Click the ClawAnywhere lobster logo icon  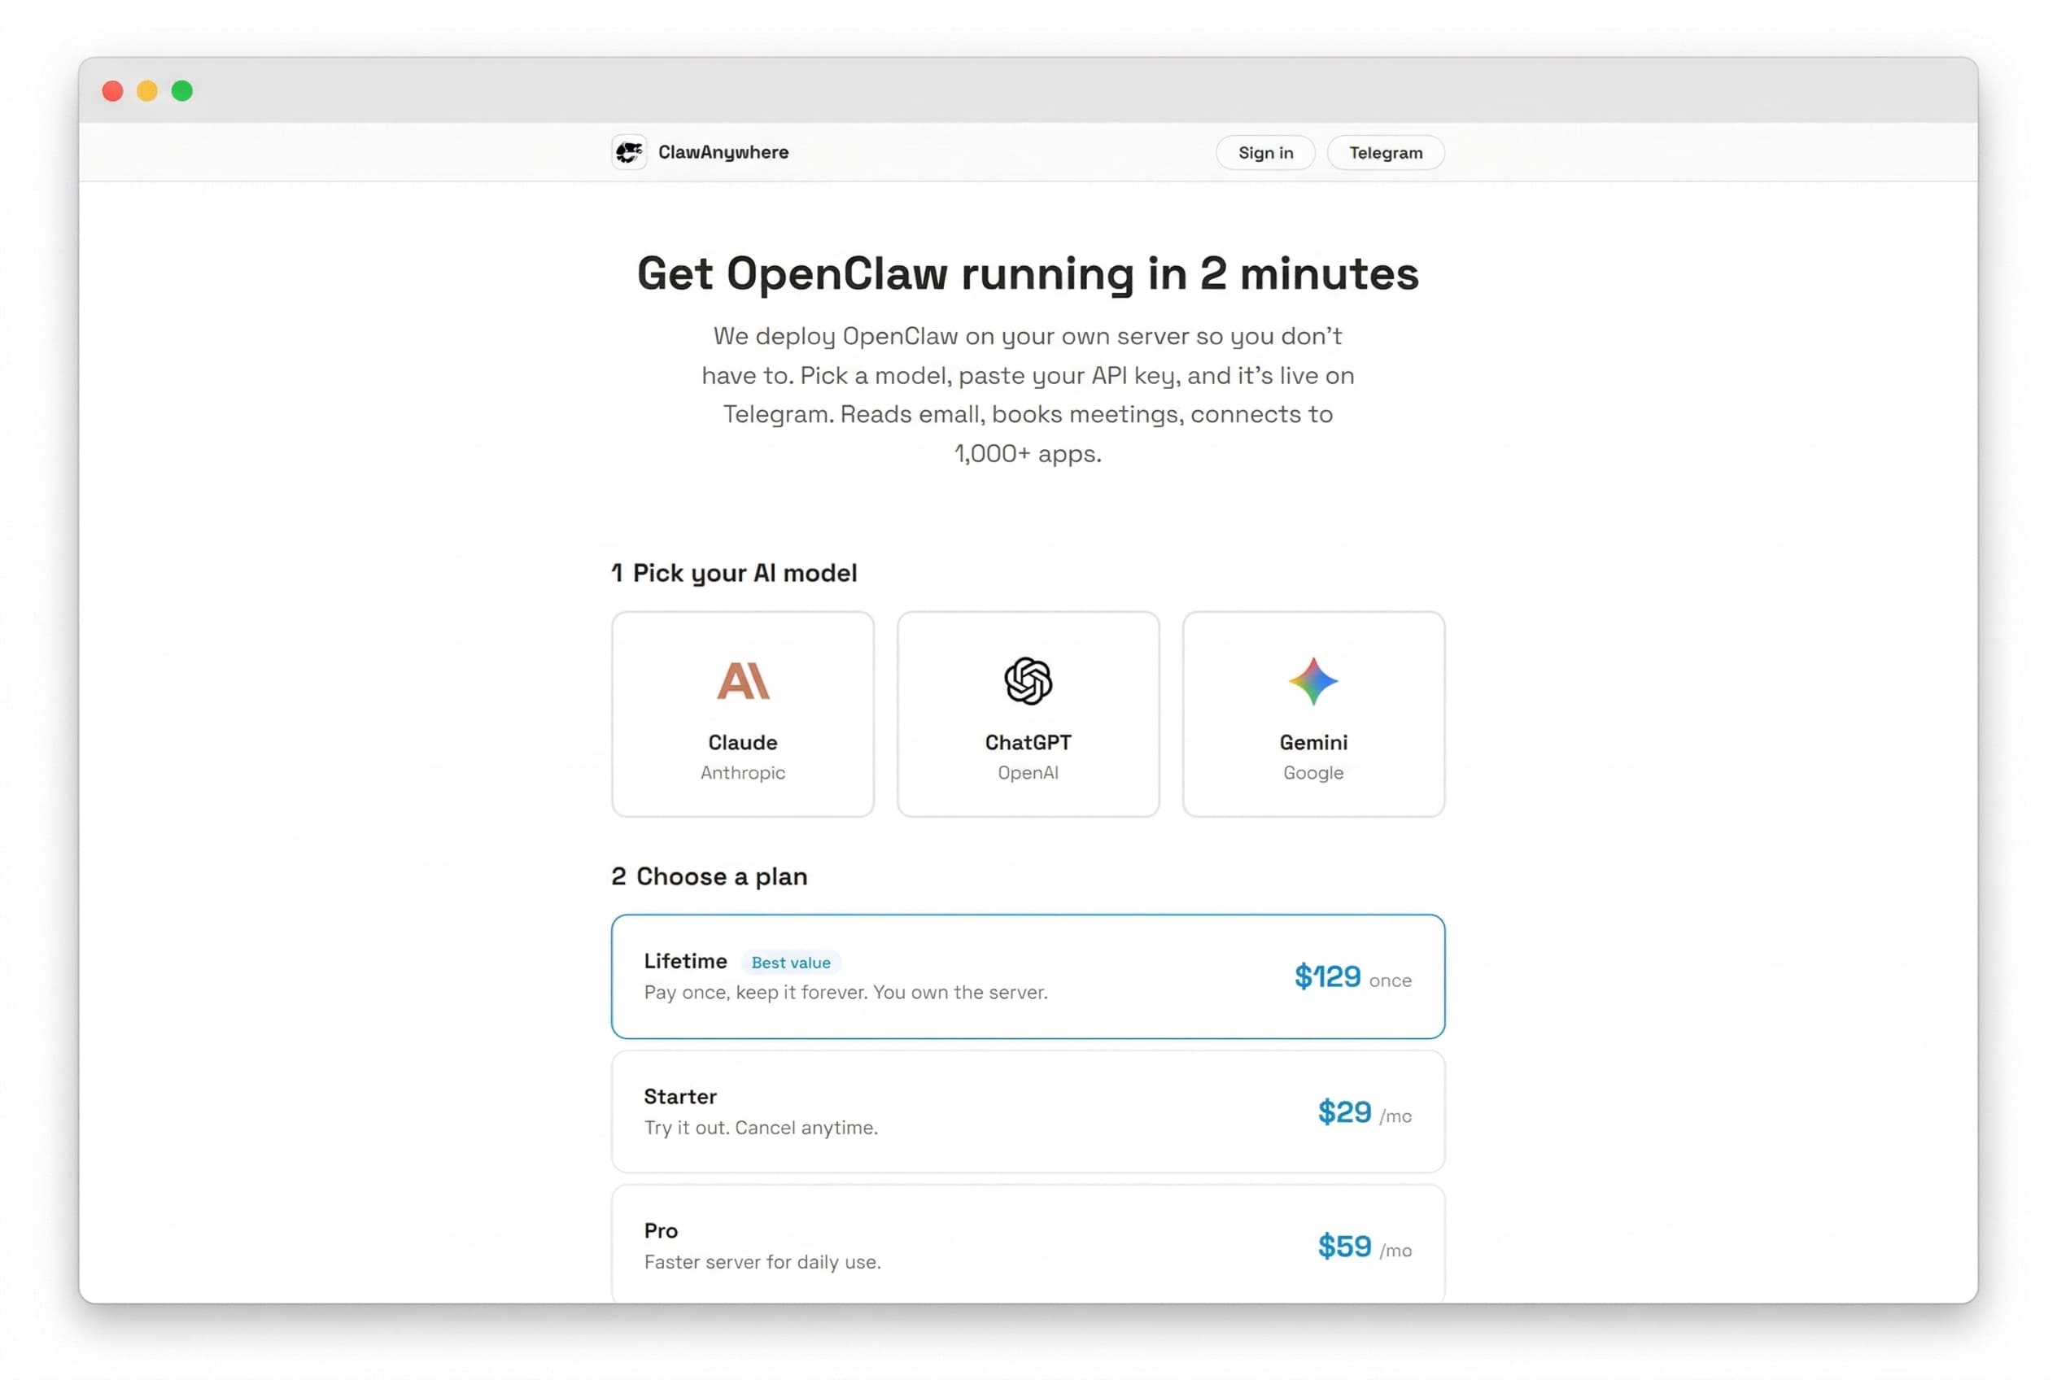[x=628, y=152]
